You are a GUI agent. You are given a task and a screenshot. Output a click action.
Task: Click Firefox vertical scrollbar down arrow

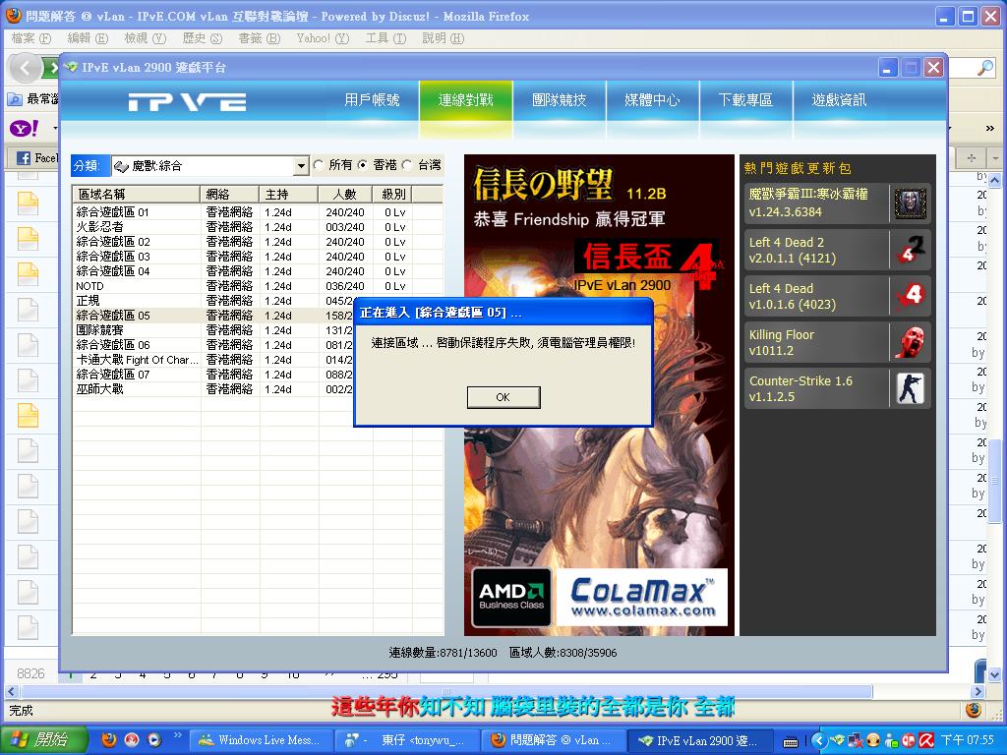coord(995,674)
